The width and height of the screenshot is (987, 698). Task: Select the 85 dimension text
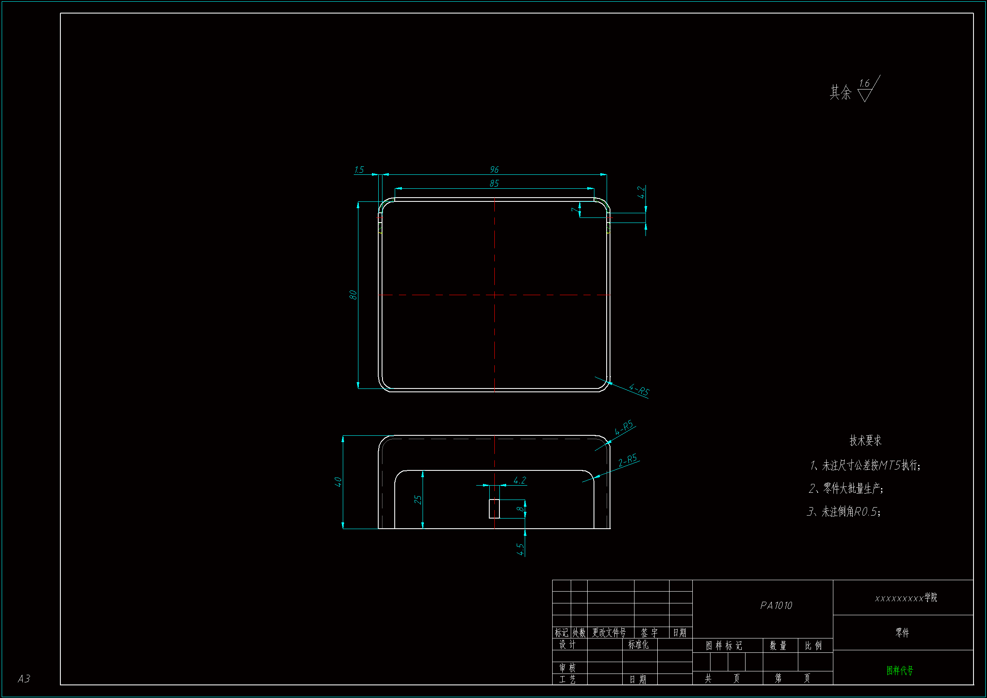click(494, 184)
